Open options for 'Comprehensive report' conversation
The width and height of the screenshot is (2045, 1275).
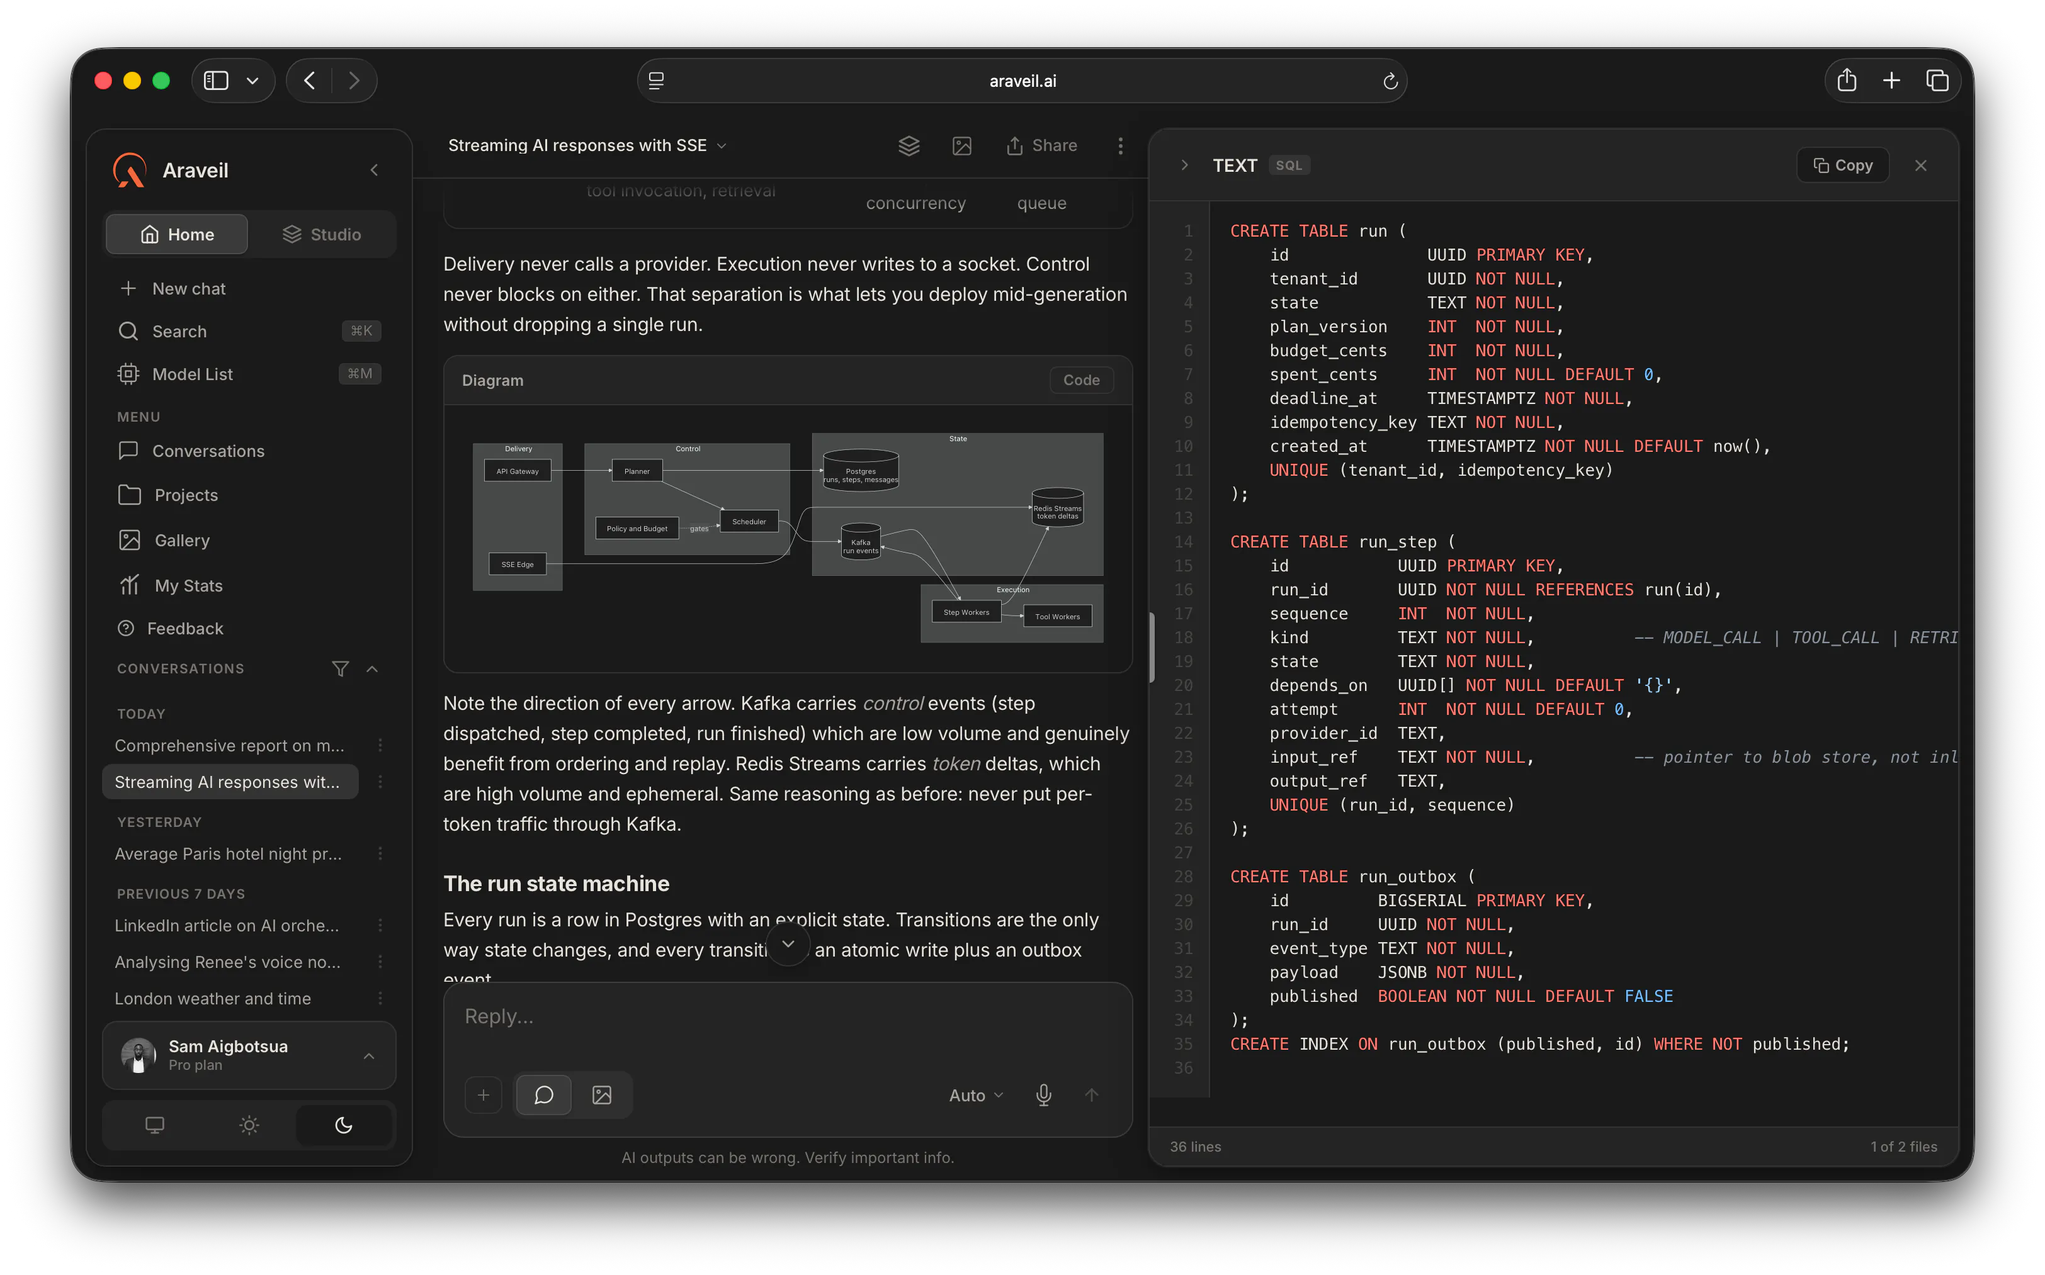coord(380,746)
